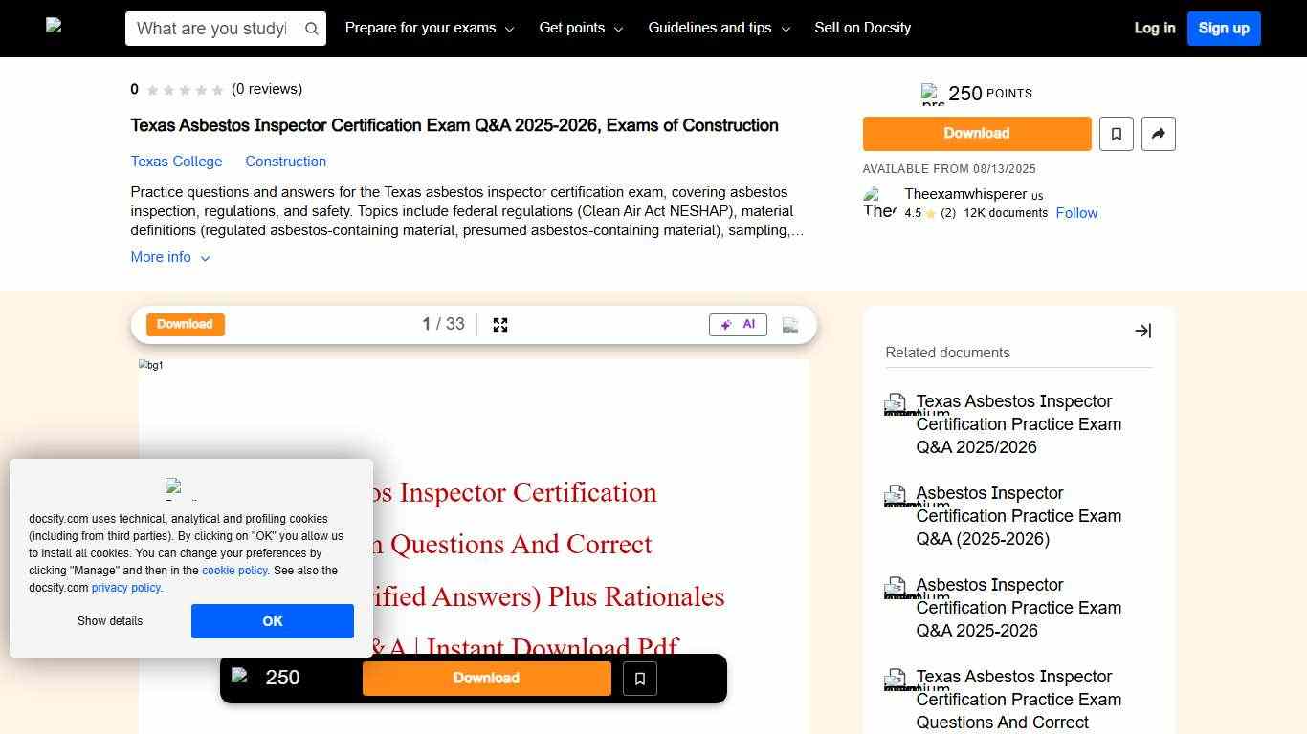Expand the Prepare for your exams menu
1307x734 pixels.
click(429, 28)
